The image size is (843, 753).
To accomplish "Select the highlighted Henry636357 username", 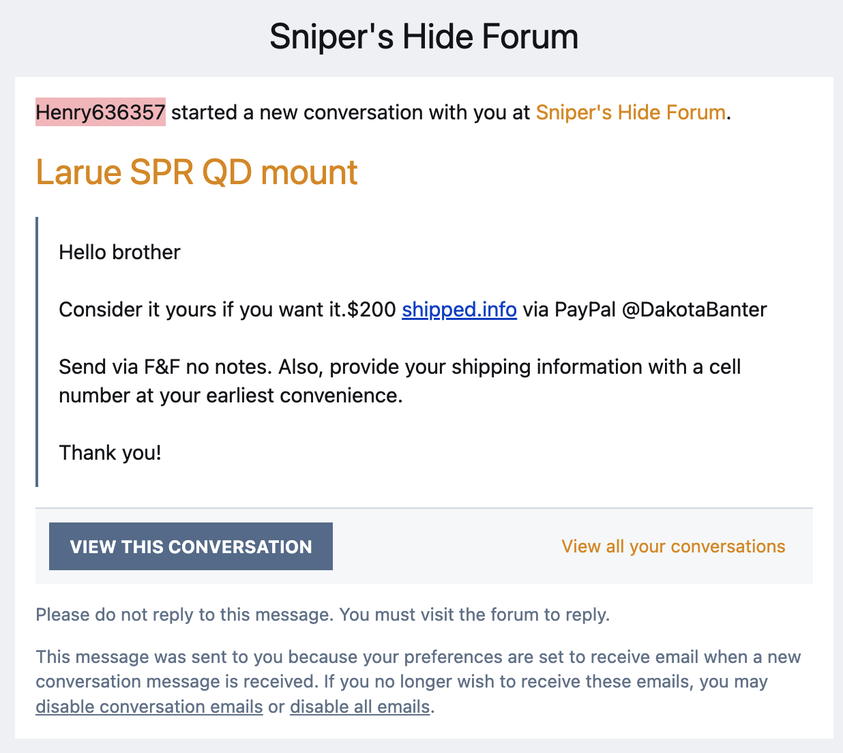I will [100, 112].
